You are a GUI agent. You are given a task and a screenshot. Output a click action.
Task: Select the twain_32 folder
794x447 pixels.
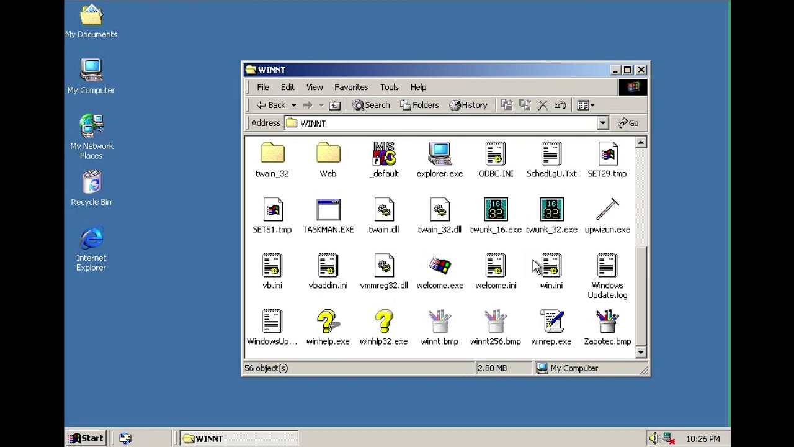[x=272, y=153]
